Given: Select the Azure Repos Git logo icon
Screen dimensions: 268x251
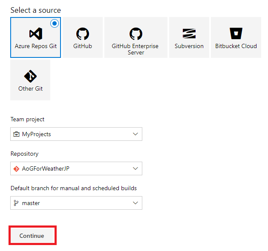Looking at the screenshot, I should click(x=35, y=34).
